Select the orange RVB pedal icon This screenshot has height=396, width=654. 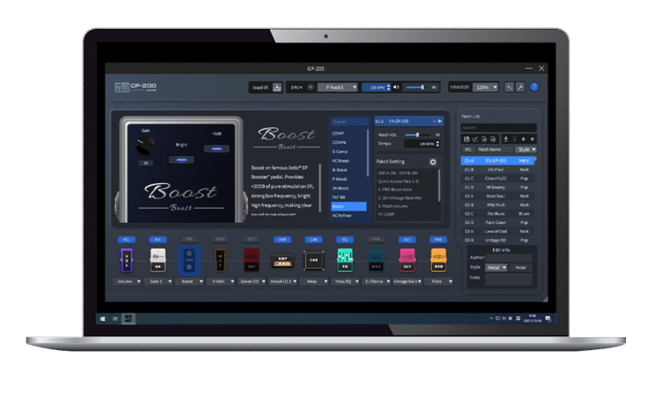[x=439, y=260]
